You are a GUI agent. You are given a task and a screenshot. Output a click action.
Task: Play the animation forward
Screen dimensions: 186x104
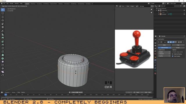click(78, 92)
